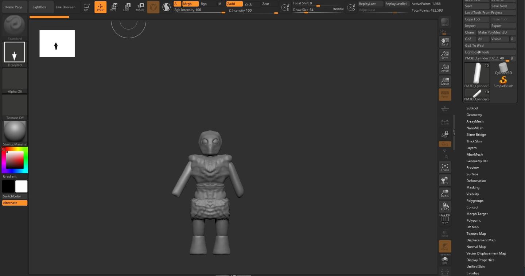Enable the Mrgb channel button
Viewport: 525px width, 276px height.
coord(190,4)
